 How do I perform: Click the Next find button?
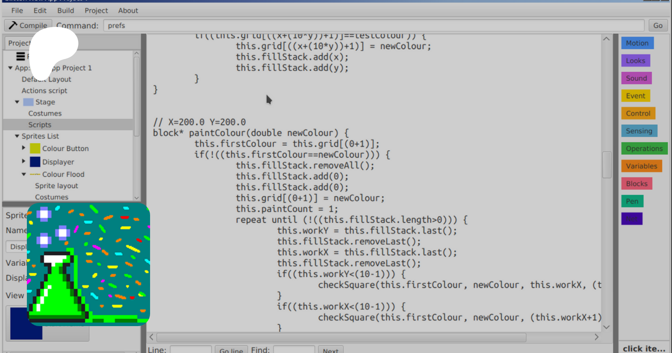(330, 350)
